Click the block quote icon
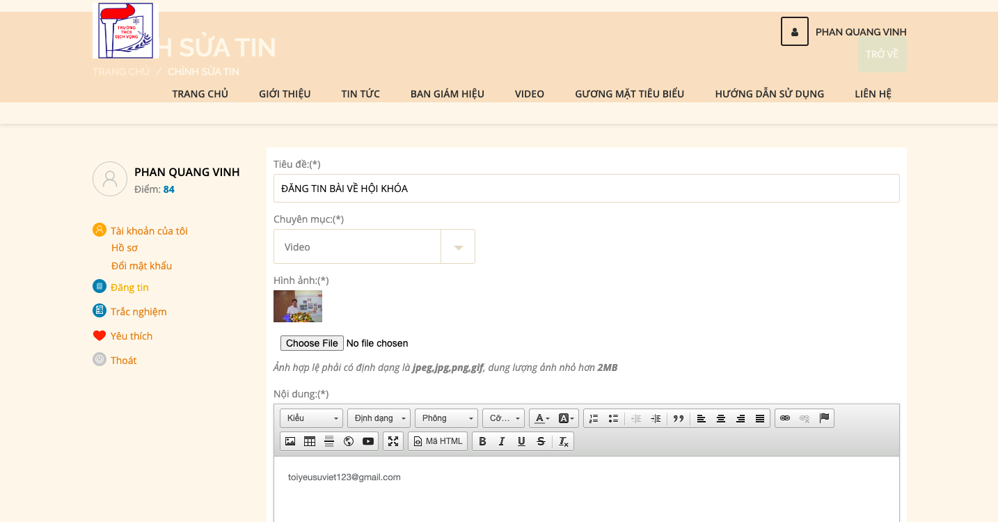Image resolution: width=998 pixels, height=522 pixels. 678,418
